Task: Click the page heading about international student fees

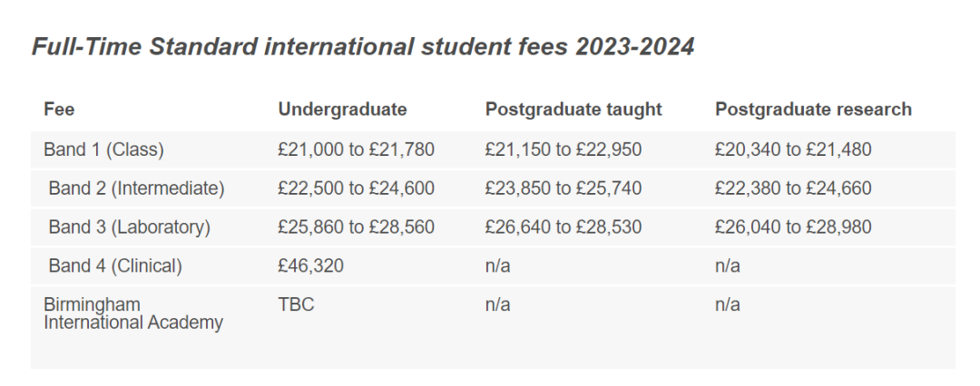Action: tap(363, 47)
